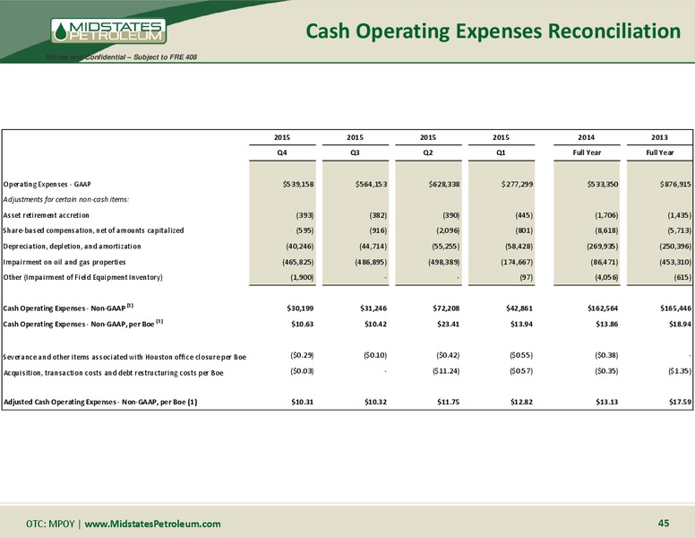Screen dimensions: 695x538
Task: Click the Midstates Petroleum logo
Action: (108, 30)
